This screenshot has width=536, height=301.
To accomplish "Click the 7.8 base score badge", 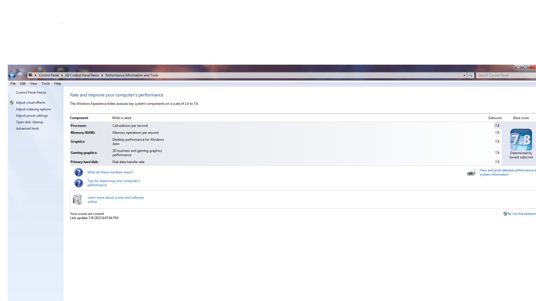I will (521, 140).
